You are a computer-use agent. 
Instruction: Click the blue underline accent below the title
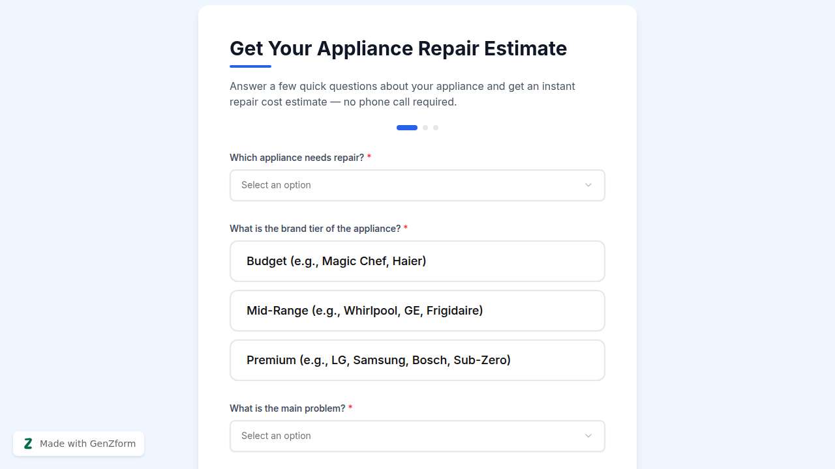pyautogui.click(x=250, y=66)
